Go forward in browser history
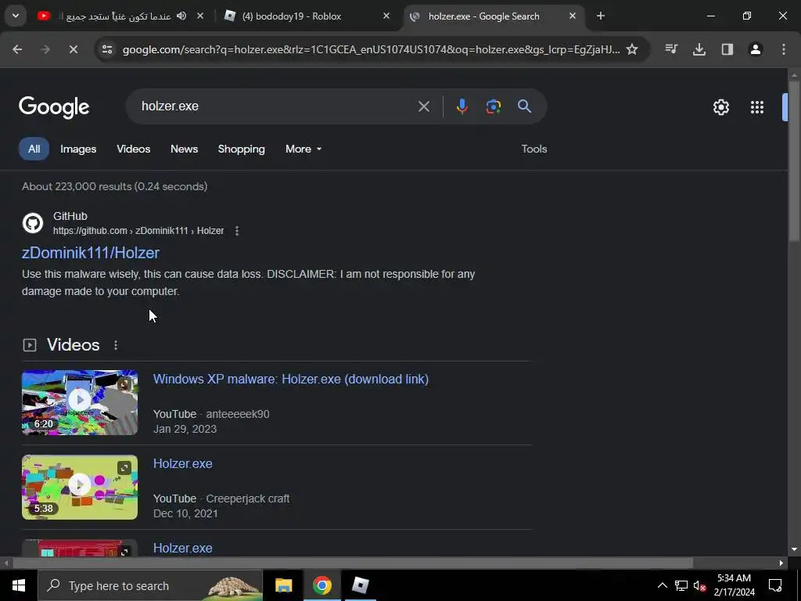The height and width of the screenshot is (601, 801). [45, 49]
